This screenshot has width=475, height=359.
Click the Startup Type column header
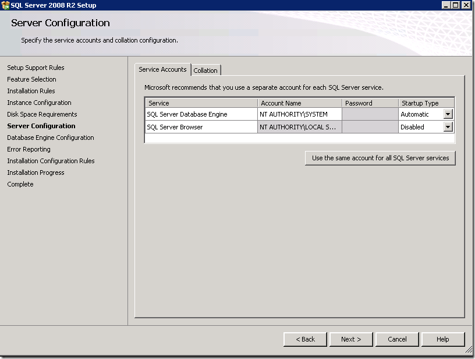point(426,103)
